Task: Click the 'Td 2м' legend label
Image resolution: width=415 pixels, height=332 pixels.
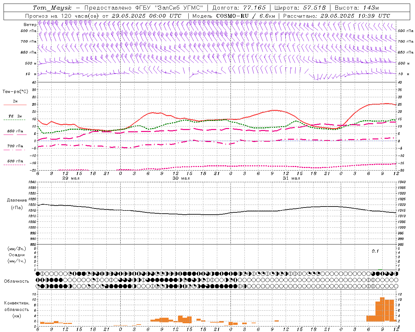Action: (15, 116)
